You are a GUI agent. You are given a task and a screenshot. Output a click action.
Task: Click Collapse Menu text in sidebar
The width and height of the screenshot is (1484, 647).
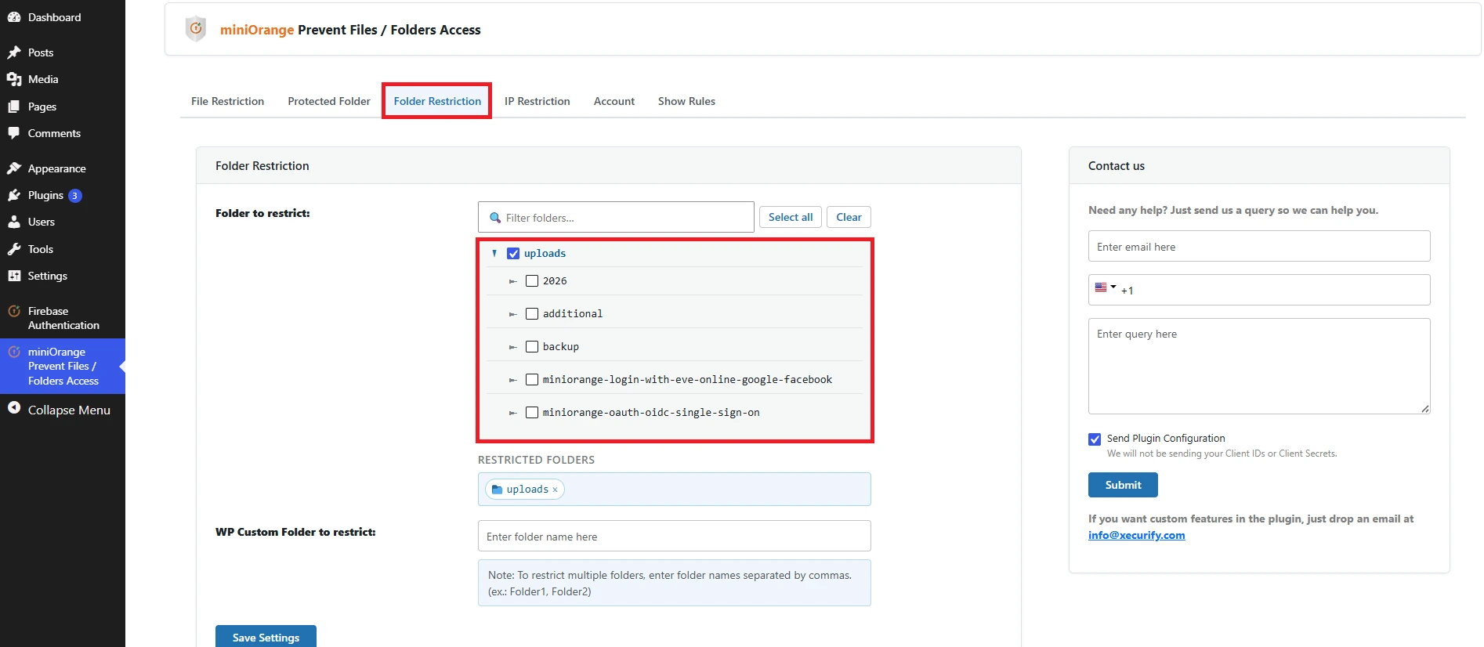tap(69, 410)
